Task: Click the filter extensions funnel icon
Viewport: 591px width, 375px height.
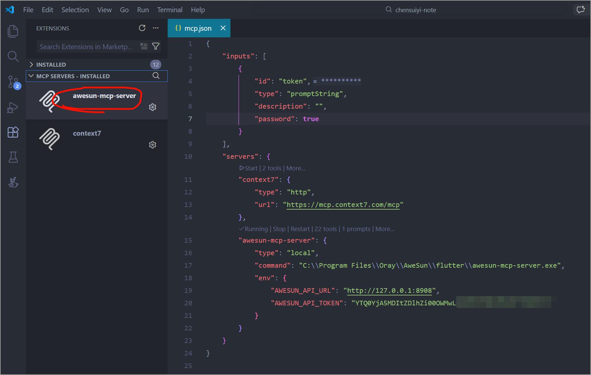Action: point(156,46)
